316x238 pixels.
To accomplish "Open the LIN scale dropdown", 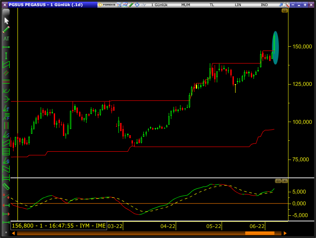I will tap(238, 5).
